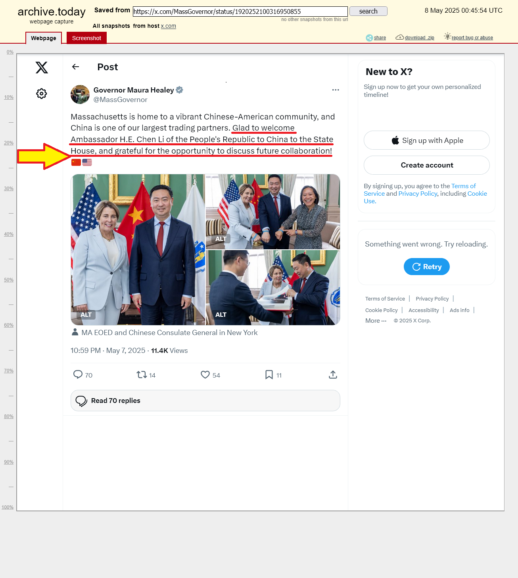Image resolution: width=518 pixels, height=578 pixels.
Task: Open the archive.today logo link
Action: 52,12
